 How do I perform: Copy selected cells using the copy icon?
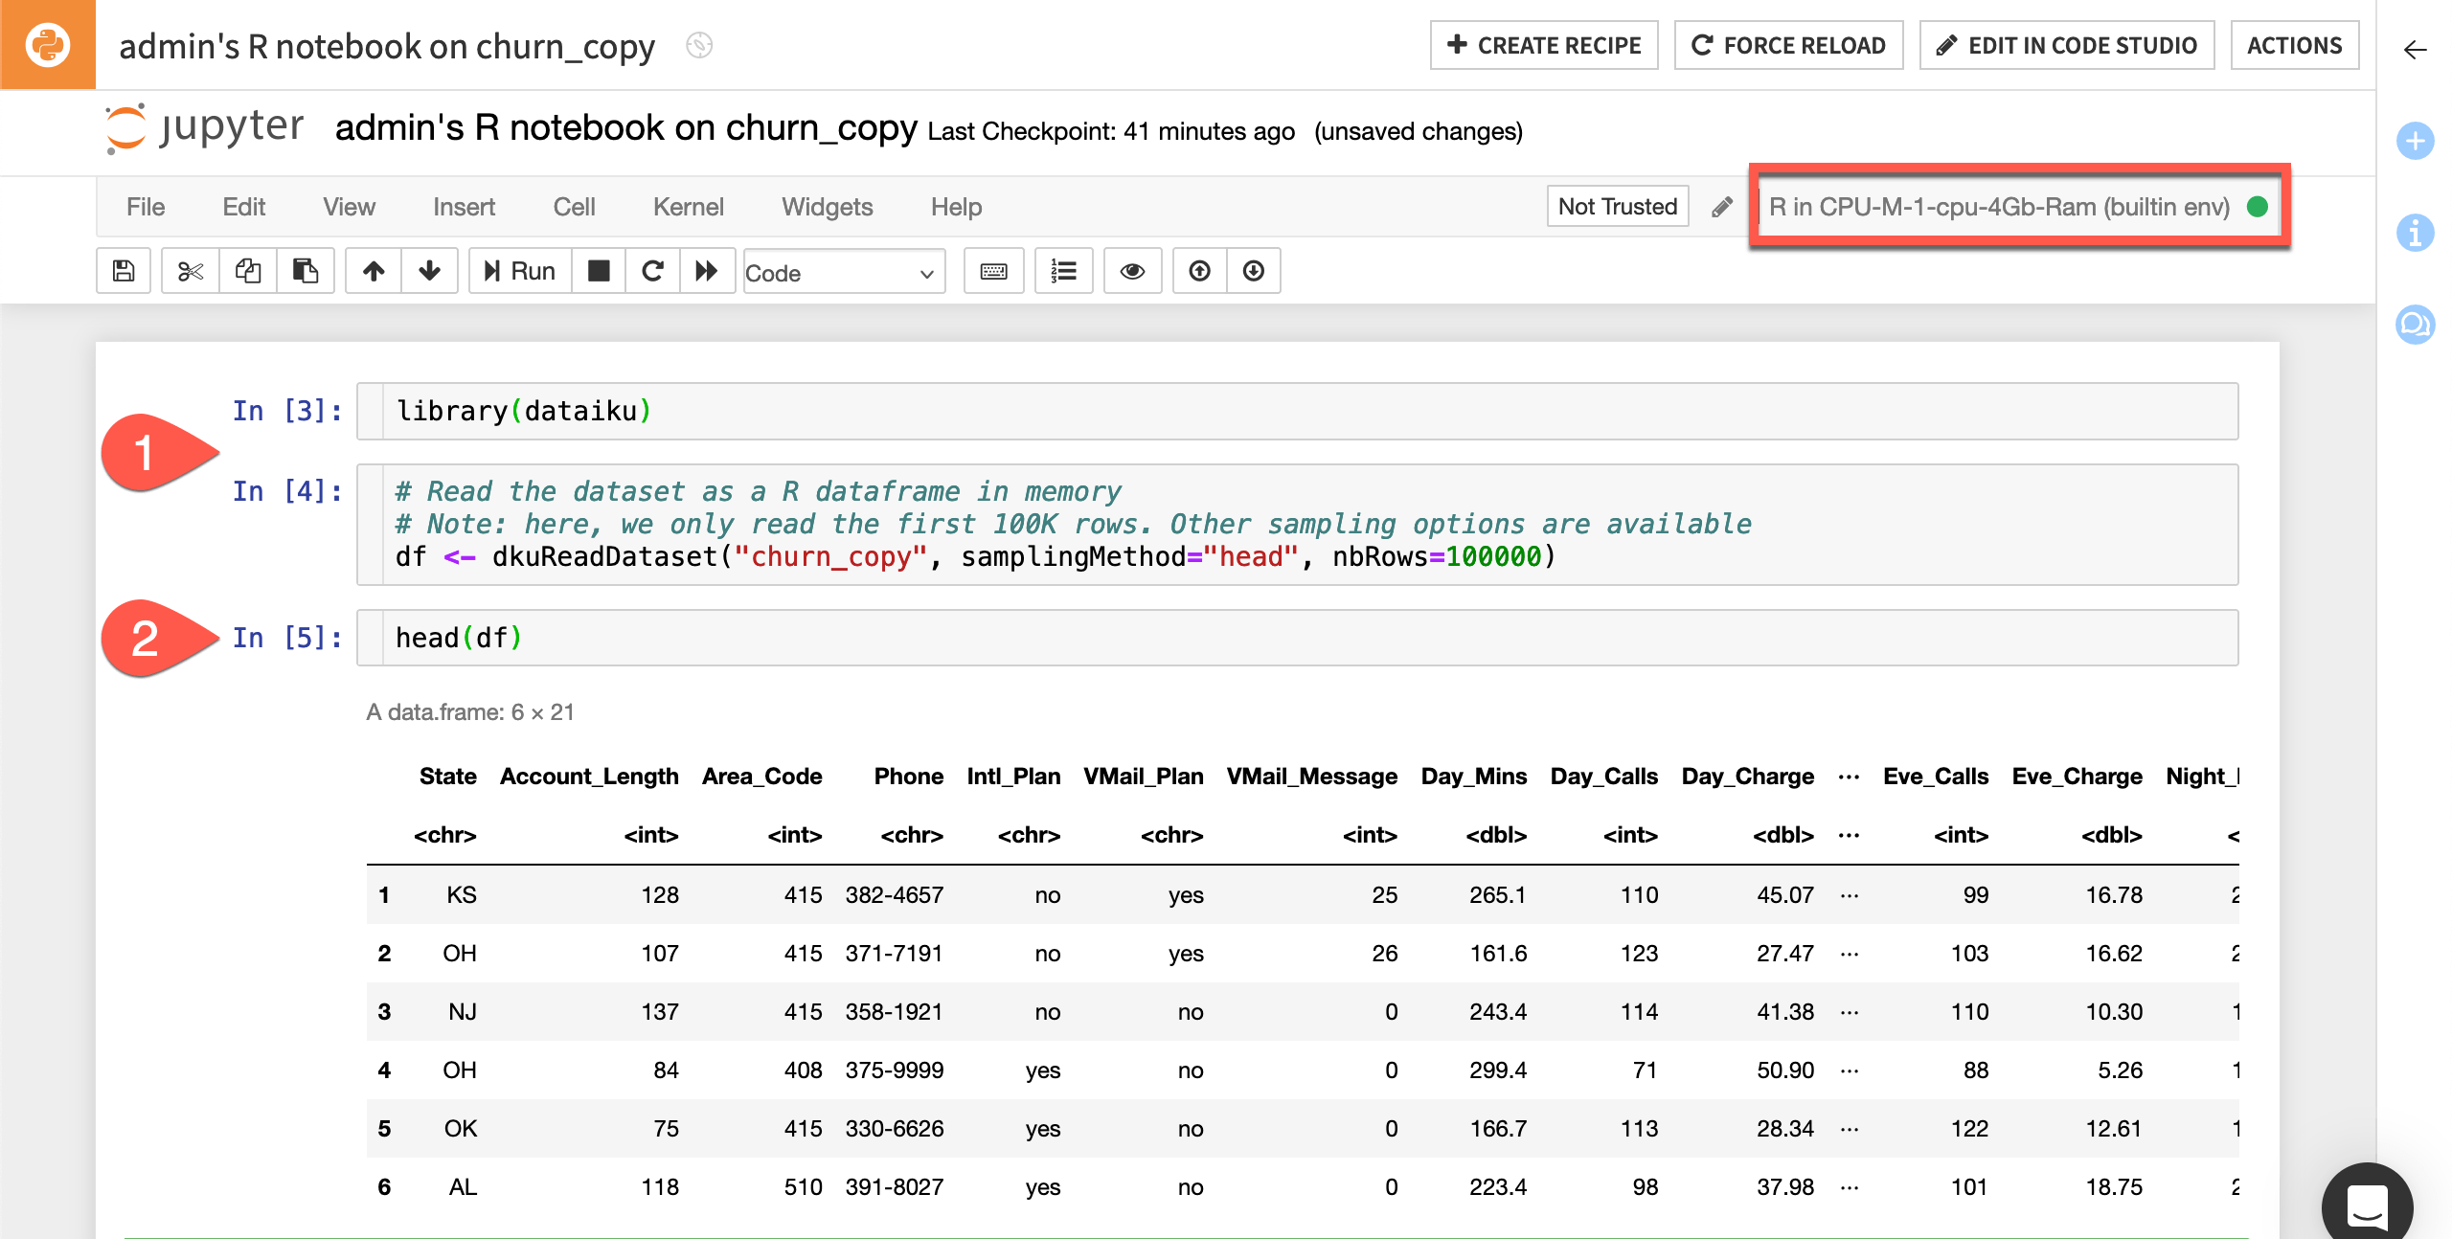coord(247,271)
